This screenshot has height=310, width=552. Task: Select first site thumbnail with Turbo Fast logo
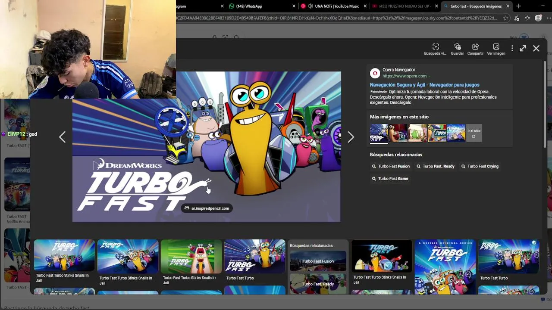click(379, 133)
